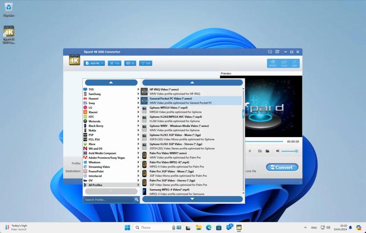
Task: Click the 3D toolbar button
Action: click(130, 63)
